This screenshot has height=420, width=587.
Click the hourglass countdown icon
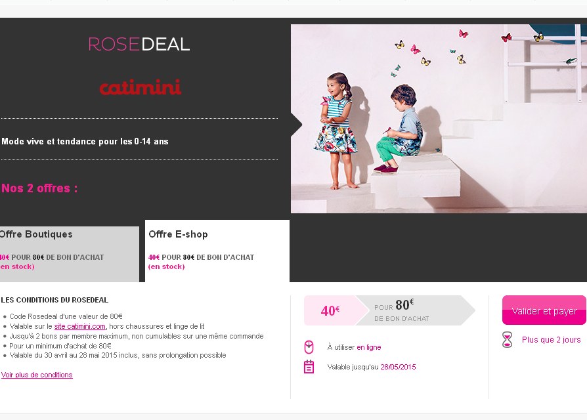507,340
